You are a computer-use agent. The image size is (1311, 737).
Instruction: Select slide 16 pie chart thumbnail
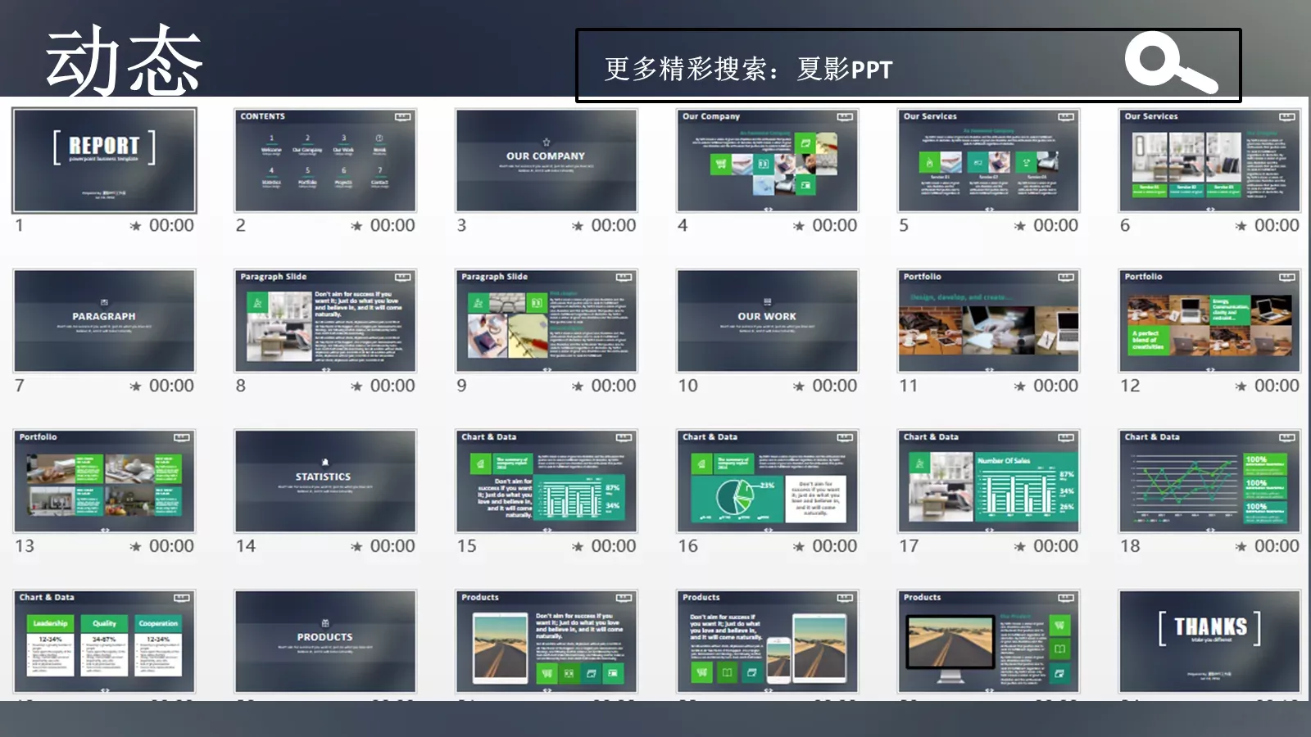(768, 481)
